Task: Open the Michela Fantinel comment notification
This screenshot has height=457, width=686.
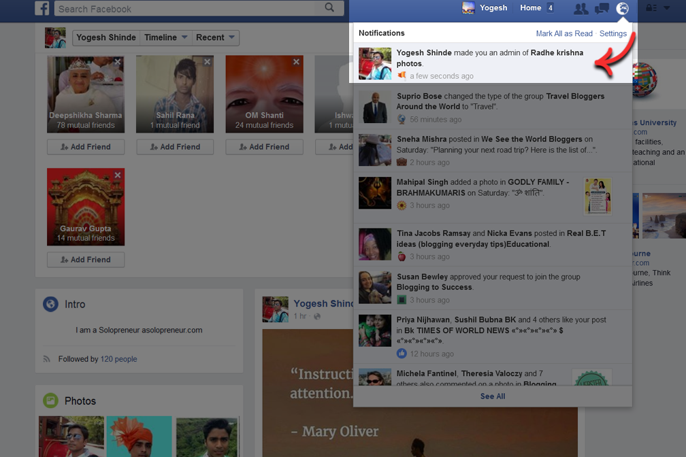Action: pos(492,375)
